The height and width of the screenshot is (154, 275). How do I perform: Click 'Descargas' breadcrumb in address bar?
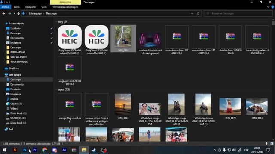tap(52, 13)
